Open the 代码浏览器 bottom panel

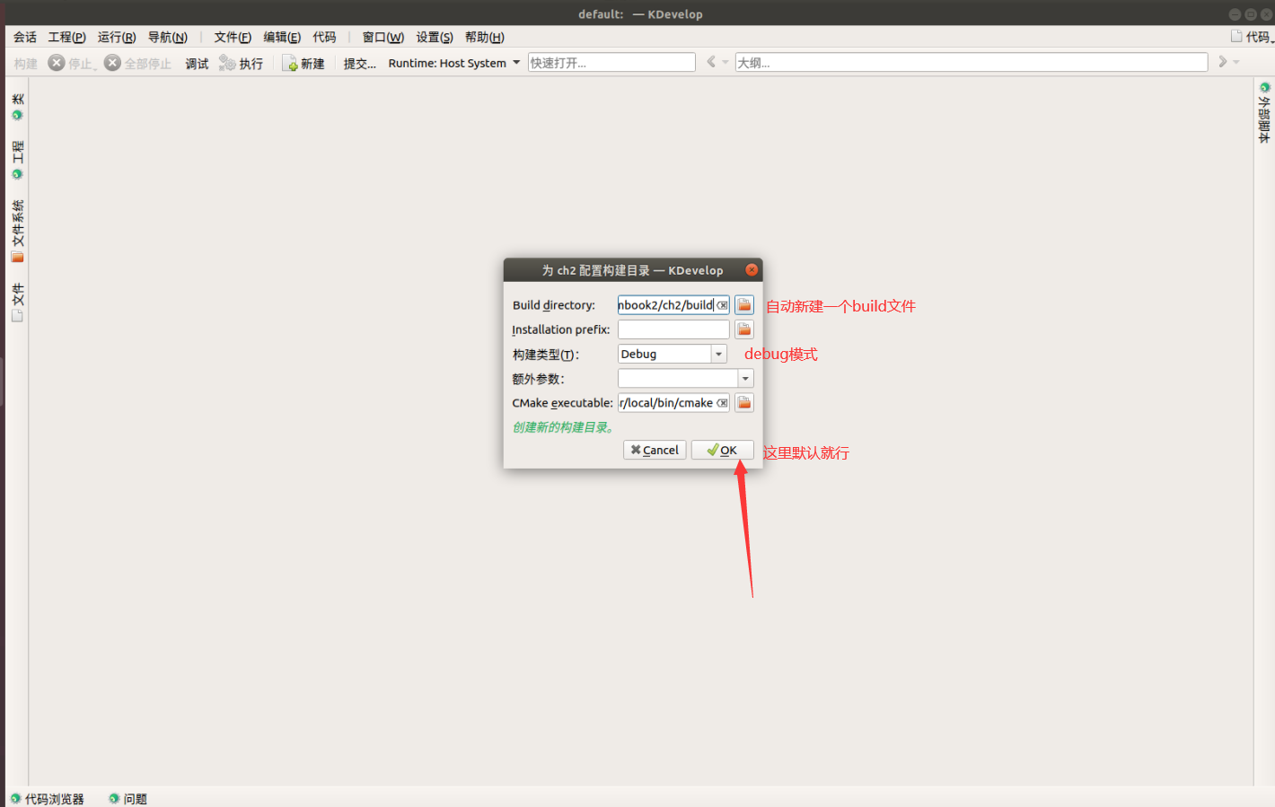pyautogui.click(x=47, y=799)
